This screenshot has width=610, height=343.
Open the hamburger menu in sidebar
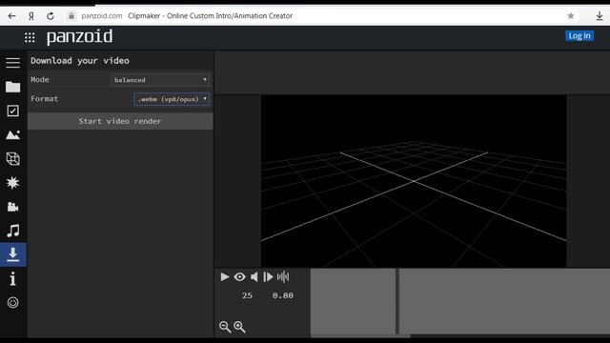click(12, 62)
